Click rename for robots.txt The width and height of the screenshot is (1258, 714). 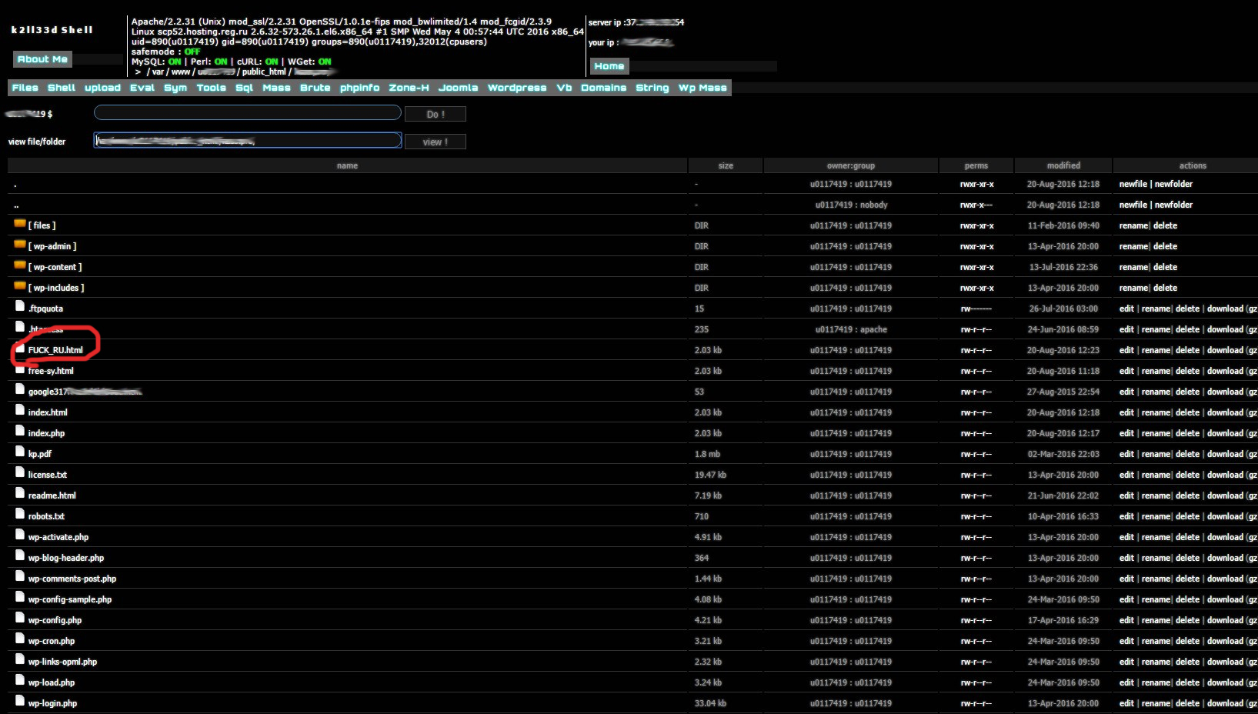point(1156,516)
